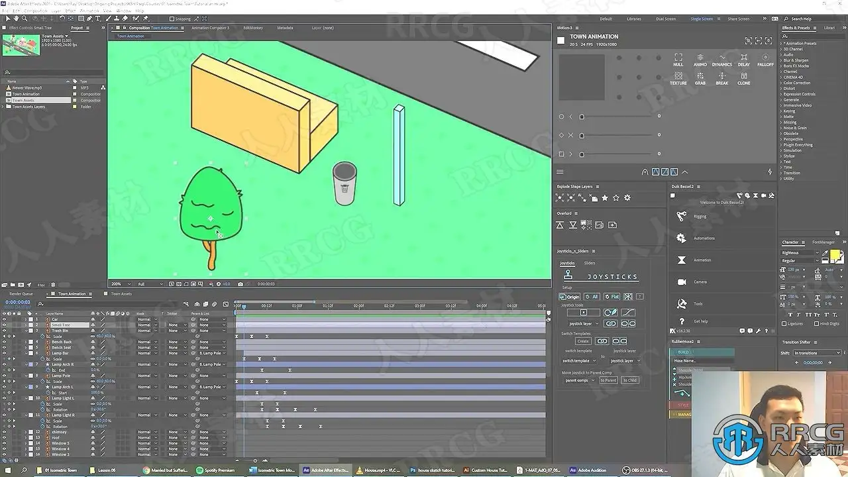
Task: Select the CLONE tool in Motion-3
Action: [743, 78]
